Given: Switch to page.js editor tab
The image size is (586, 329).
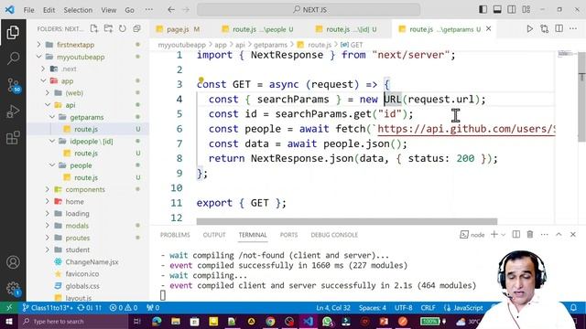Looking at the screenshot, I should coord(179,29).
